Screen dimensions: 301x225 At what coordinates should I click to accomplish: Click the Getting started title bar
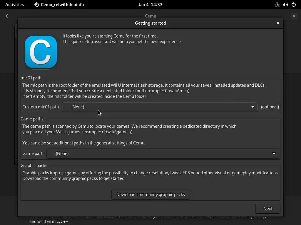pyautogui.click(x=150, y=23)
